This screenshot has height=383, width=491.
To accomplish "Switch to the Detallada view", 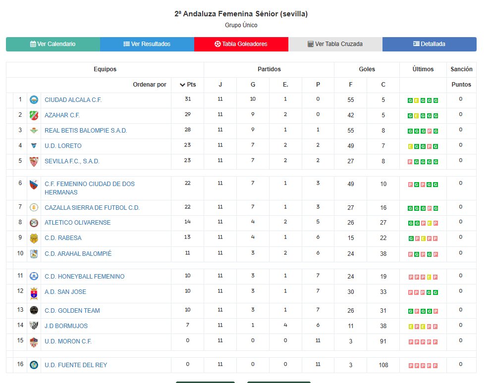I will (x=429, y=44).
